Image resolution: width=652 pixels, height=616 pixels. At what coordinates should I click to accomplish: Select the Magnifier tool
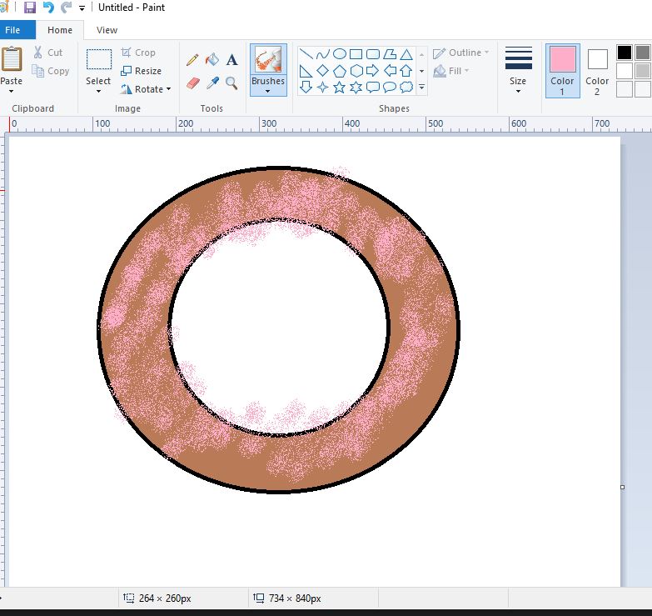coord(231,83)
